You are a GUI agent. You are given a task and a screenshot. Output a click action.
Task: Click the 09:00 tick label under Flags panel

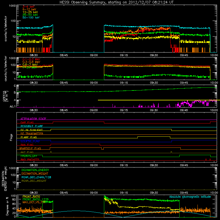pos(94,165)
